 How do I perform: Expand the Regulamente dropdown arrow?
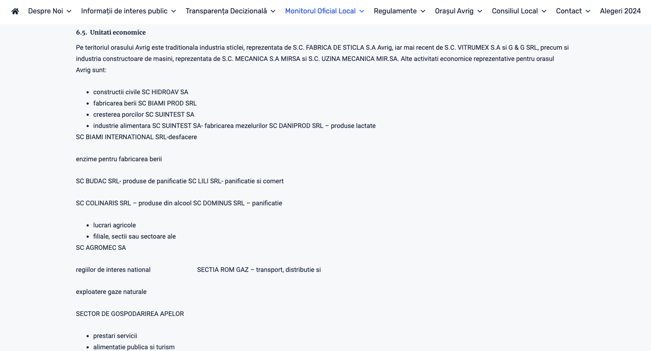click(423, 11)
